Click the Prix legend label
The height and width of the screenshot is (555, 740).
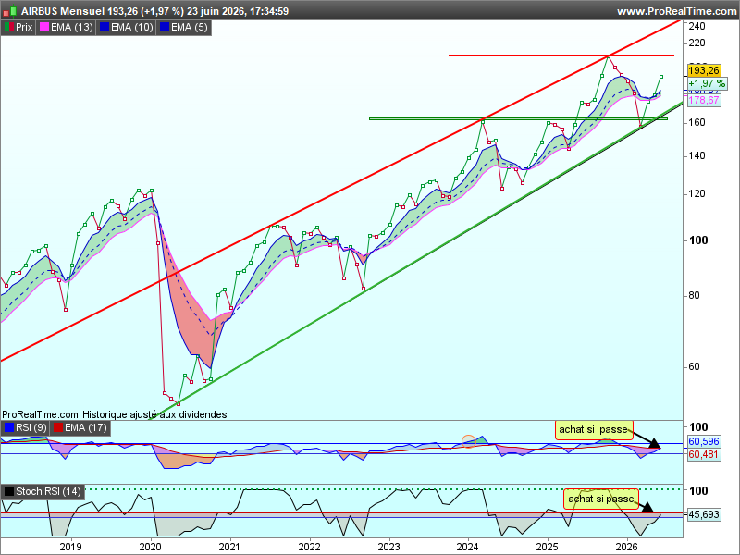24,28
